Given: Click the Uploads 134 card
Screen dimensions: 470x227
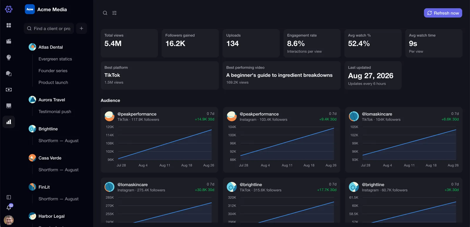Looking at the screenshot, I should click(251, 43).
